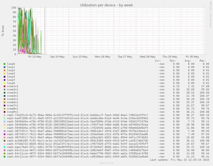Click the Cur: column header
The height and width of the screenshot is (166, 213).
click(x=158, y=61)
